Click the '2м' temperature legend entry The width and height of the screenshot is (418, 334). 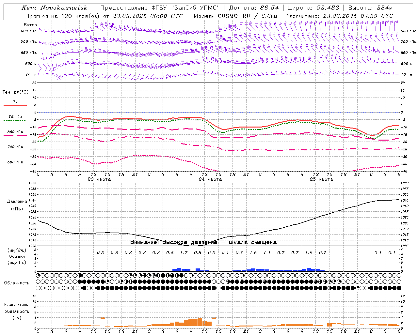pos(15,102)
